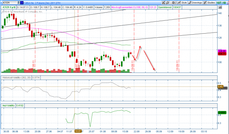Screen dimensions: 229x134
Task: Click the open interest value 100437
Action: click(x=177, y=7)
